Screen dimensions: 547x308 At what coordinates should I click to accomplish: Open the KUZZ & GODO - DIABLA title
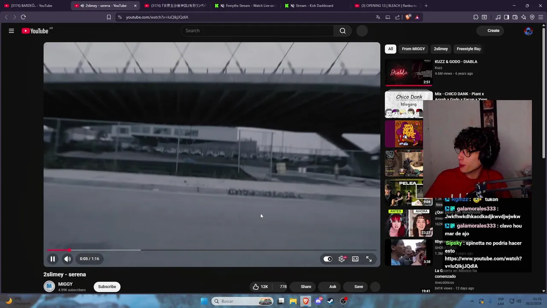tap(456, 62)
